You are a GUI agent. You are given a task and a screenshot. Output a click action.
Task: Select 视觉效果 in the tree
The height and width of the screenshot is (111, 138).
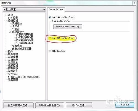point(13,63)
